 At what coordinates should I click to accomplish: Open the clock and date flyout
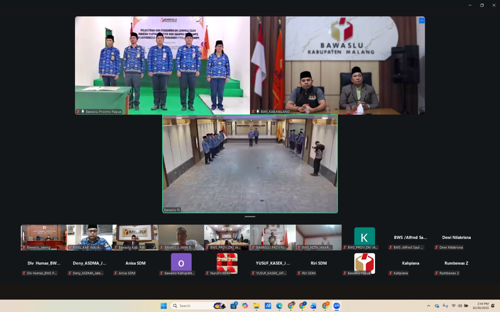pyautogui.click(x=480, y=306)
